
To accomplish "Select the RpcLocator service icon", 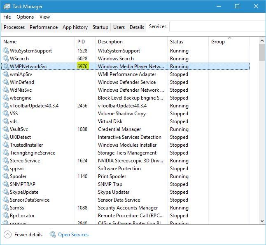I will (x=6, y=215).
